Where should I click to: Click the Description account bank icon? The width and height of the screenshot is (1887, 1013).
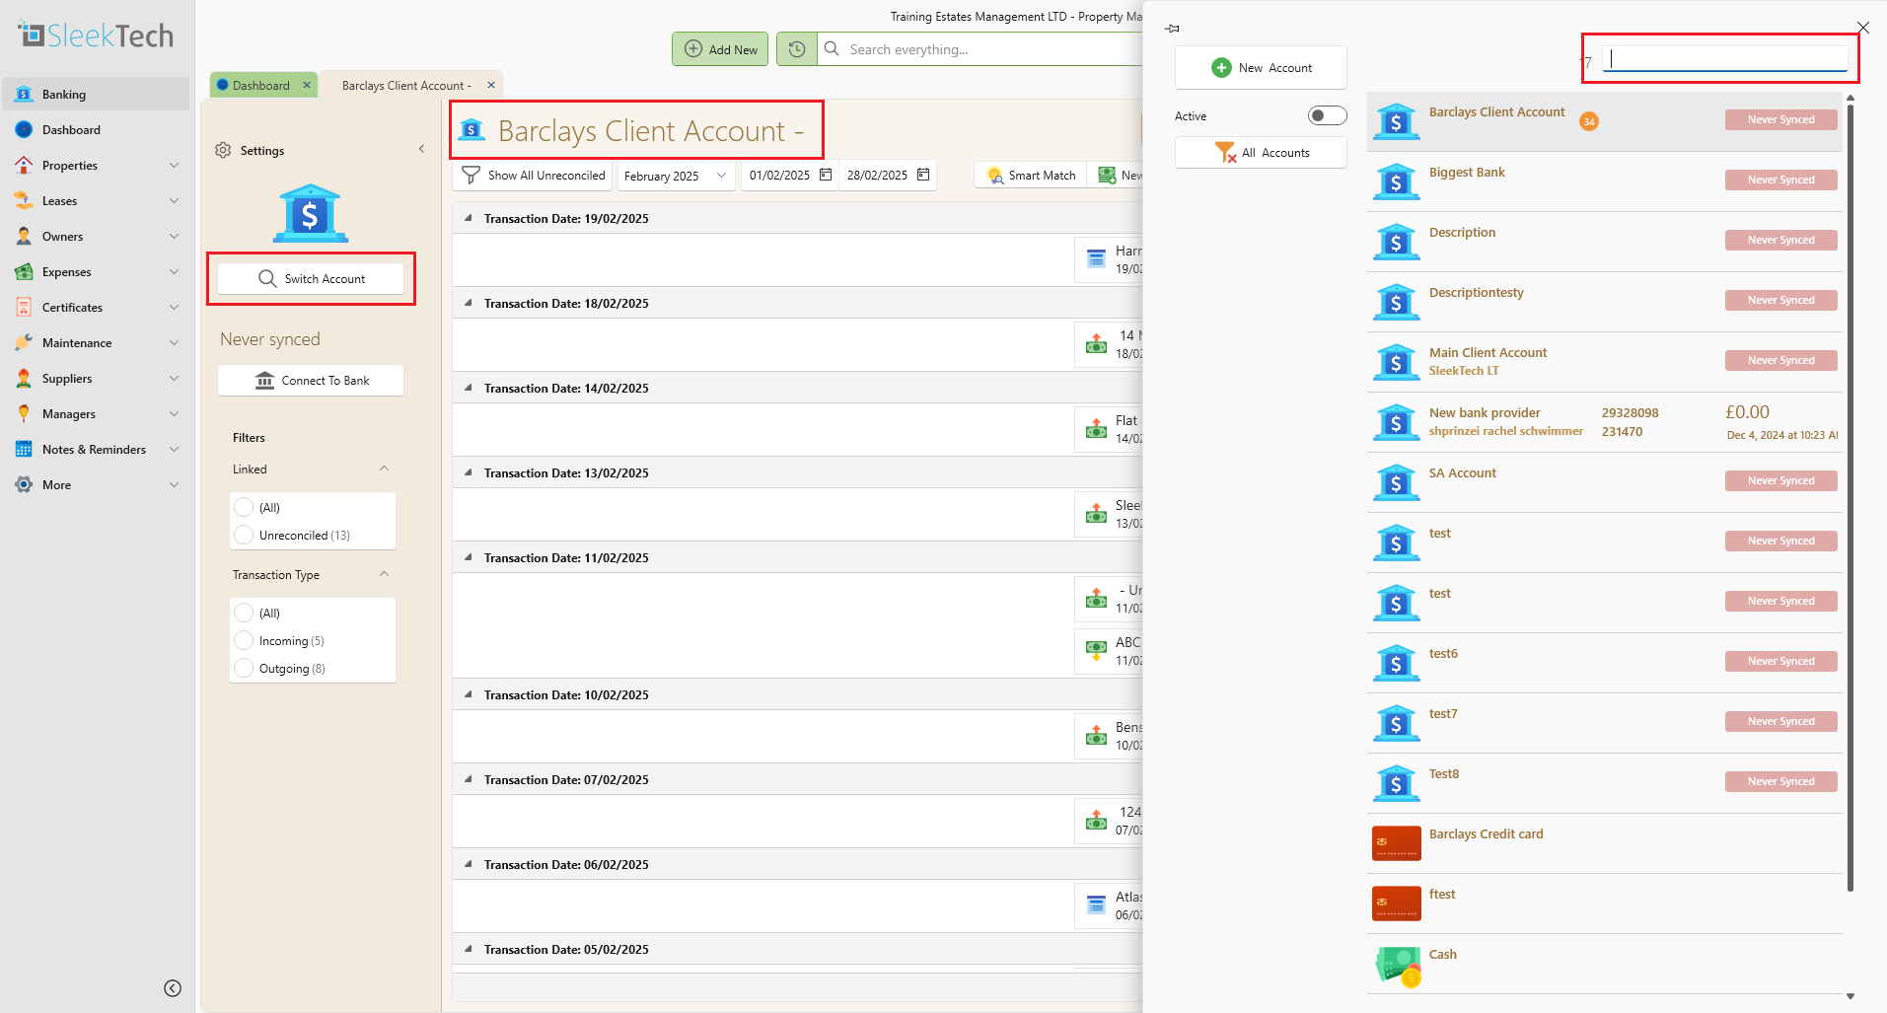[x=1396, y=242]
